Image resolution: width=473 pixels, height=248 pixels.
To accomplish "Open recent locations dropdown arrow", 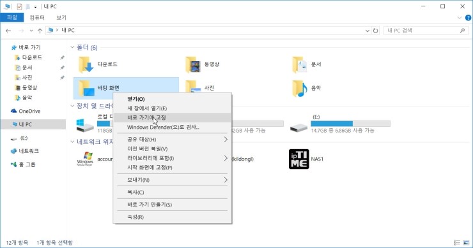I will (31, 31).
